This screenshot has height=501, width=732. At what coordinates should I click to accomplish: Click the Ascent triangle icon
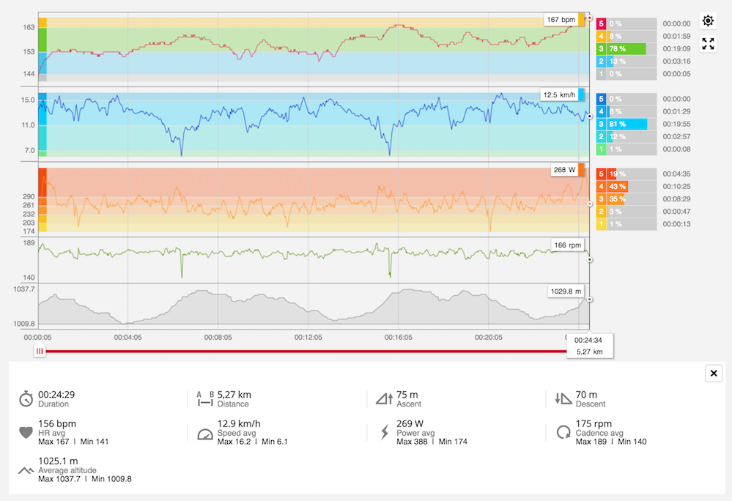pyautogui.click(x=384, y=398)
